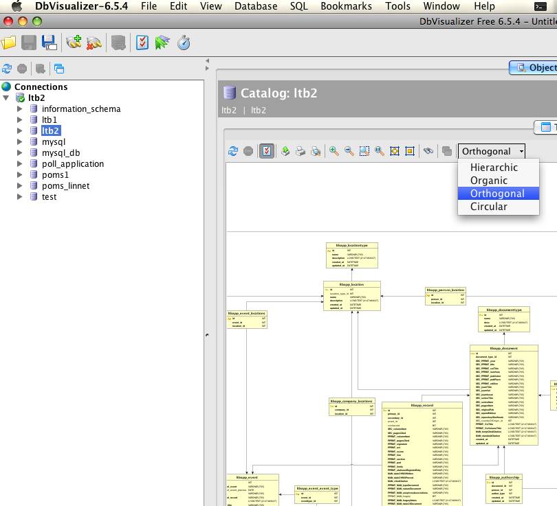
Task: Select Connections root in tree
Action: (x=41, y=87)
